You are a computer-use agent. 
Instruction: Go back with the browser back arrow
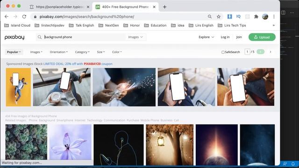tap(7, 17)
